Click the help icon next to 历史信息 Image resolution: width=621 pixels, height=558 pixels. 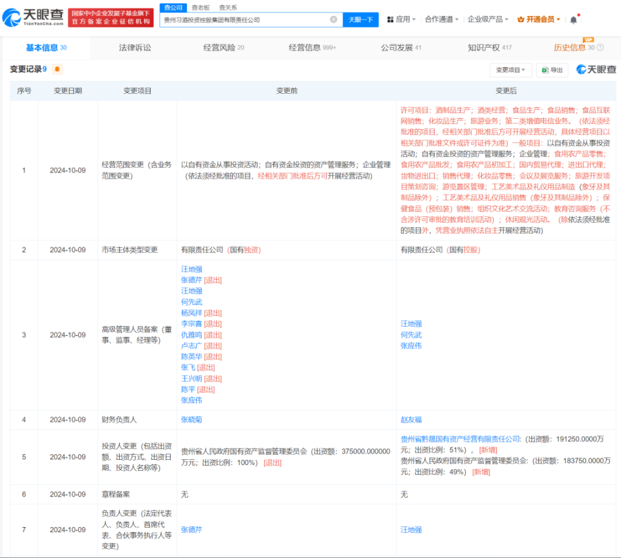click(x=600, y=47)
